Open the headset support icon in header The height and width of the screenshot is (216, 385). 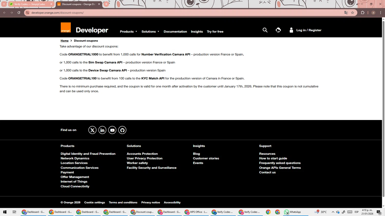[278, 30]
